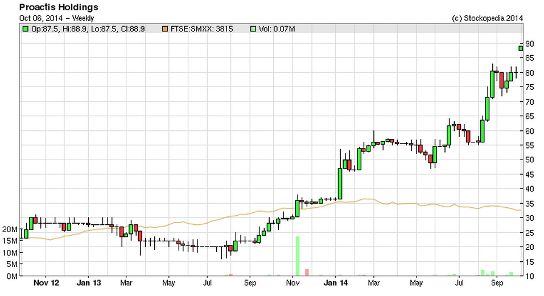Image resolution: width=544 pixels, height=296 pixels.
Task: Click the 'Mar' label after Jan 14
Action: 373,283
